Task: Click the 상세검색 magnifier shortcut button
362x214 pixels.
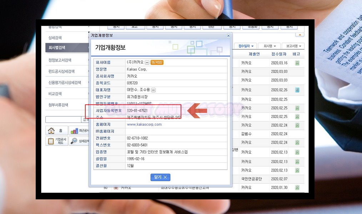Action: (x=79, y=141)
